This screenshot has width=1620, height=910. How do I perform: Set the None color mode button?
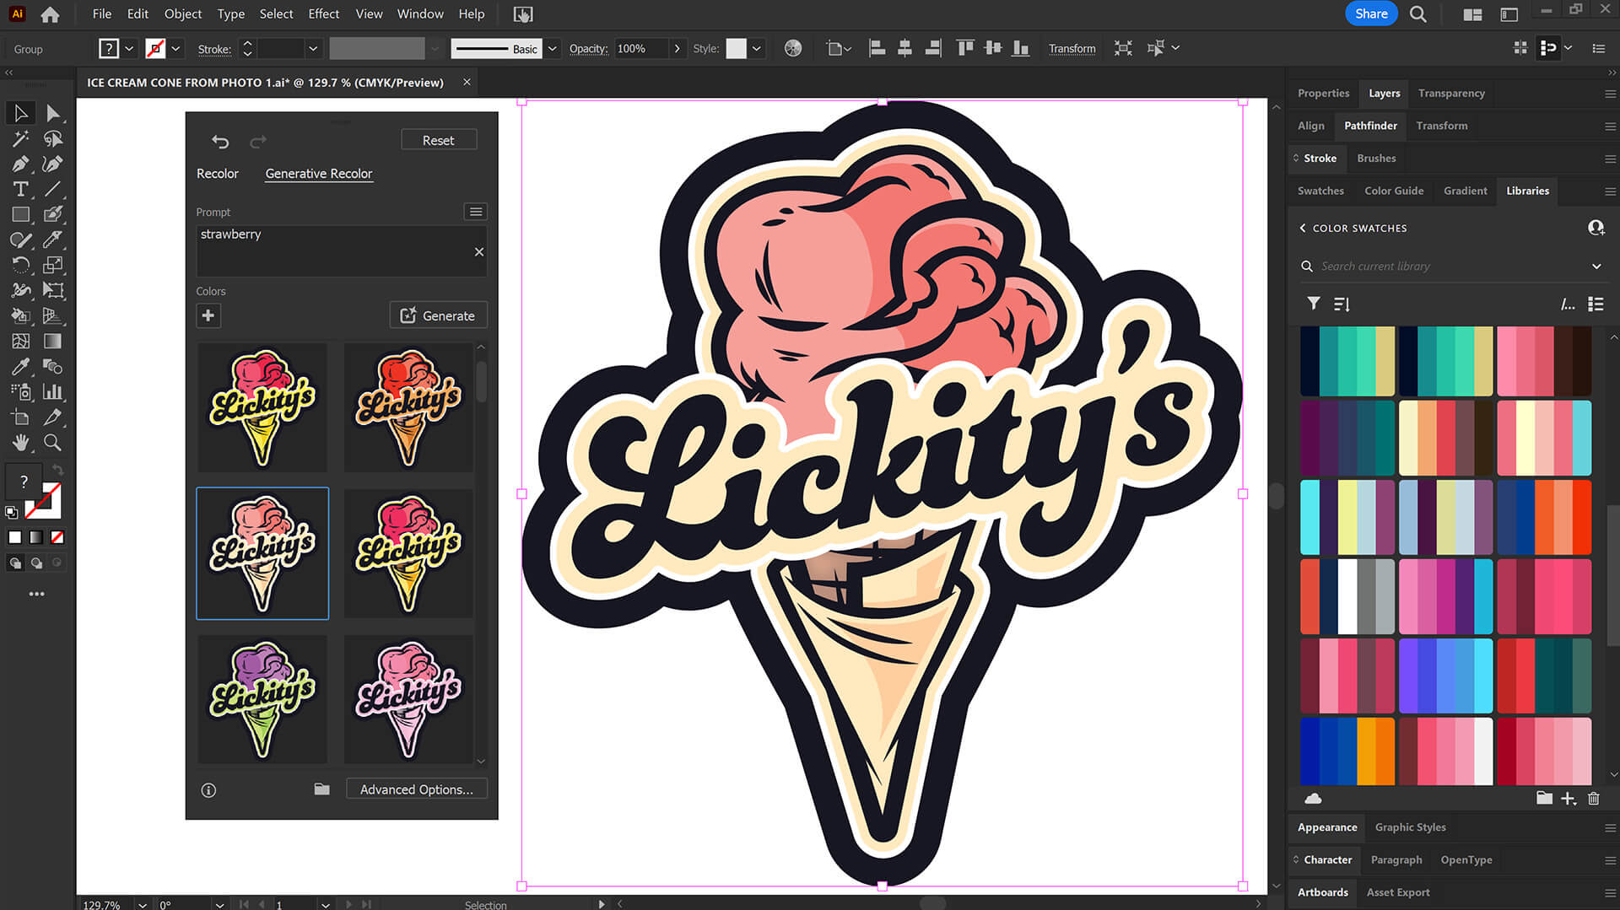coord(57,537)
